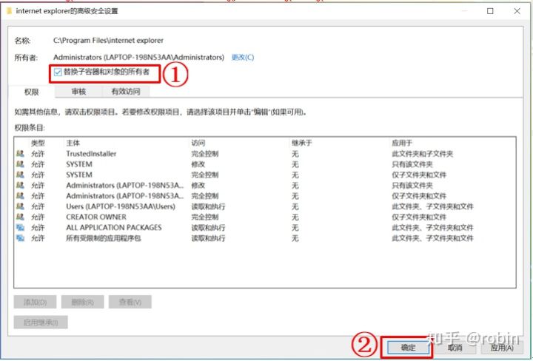The height and width of the screenshot is (361, 533).
Task: Click icon of Administrators 修改 row
Action: click(20, 186)
